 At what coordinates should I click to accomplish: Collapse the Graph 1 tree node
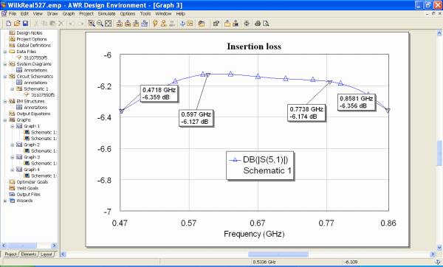pos(12,126)
